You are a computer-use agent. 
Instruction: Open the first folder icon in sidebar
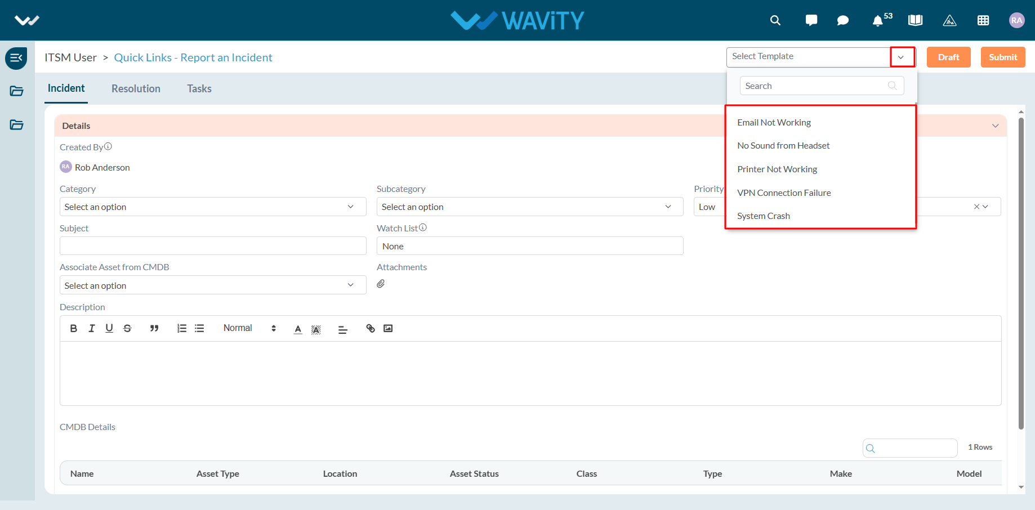pos(16,91)
